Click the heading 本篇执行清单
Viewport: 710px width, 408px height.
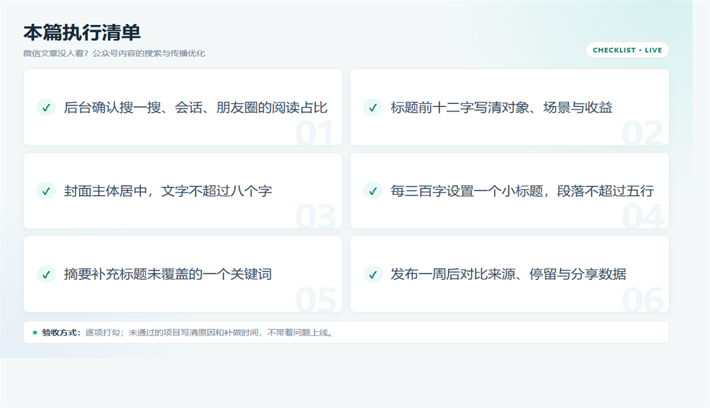82,33
